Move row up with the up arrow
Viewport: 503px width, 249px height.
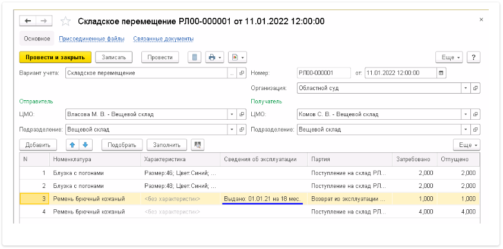pos(72,145)
